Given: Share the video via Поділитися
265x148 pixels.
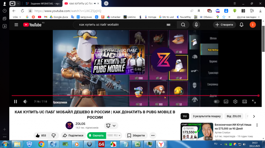Looking at the screenshot, I should [x=73, y=136].
